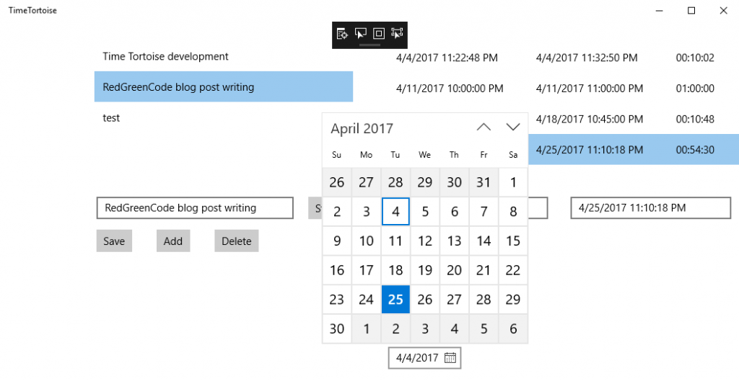This screenshot has height=381, width=739.
Task: Collapse the debug toolbar using its handle
Action: coord(369,45)
